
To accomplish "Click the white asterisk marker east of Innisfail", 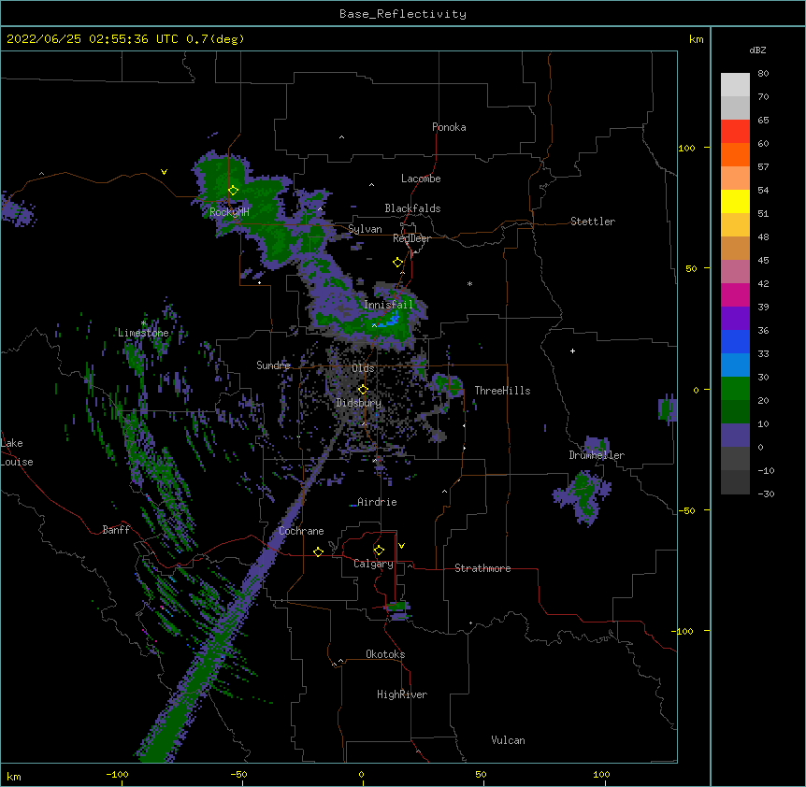I will point(469,283).
